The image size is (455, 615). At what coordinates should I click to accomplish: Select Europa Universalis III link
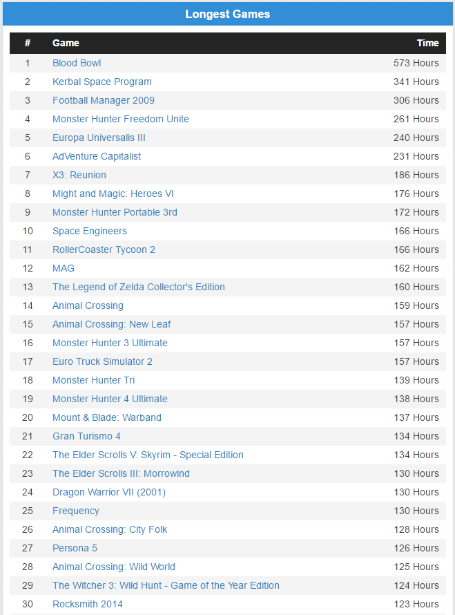[99, 138]
